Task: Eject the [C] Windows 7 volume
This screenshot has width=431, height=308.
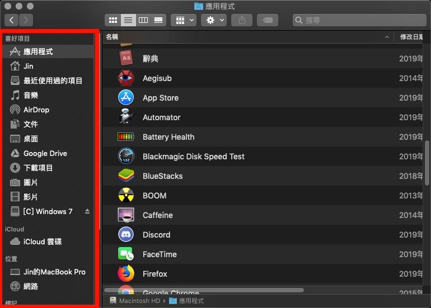Action: [x=87, y=211]
